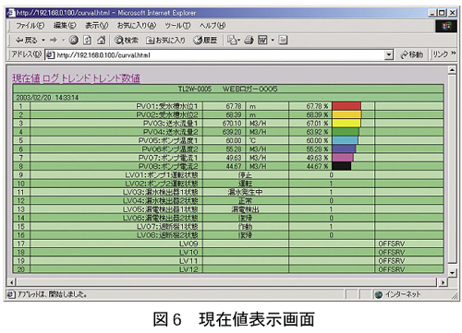
Task: Expand the address bar URL dropdown
Action: [x=389, y=55]
